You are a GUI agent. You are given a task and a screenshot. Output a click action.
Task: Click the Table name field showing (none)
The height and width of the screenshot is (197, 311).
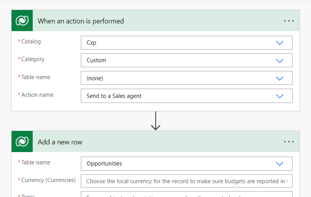click(177, 78)
